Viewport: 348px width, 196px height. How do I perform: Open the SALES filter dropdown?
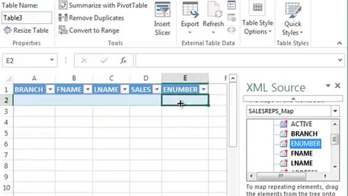pos(157,89)
